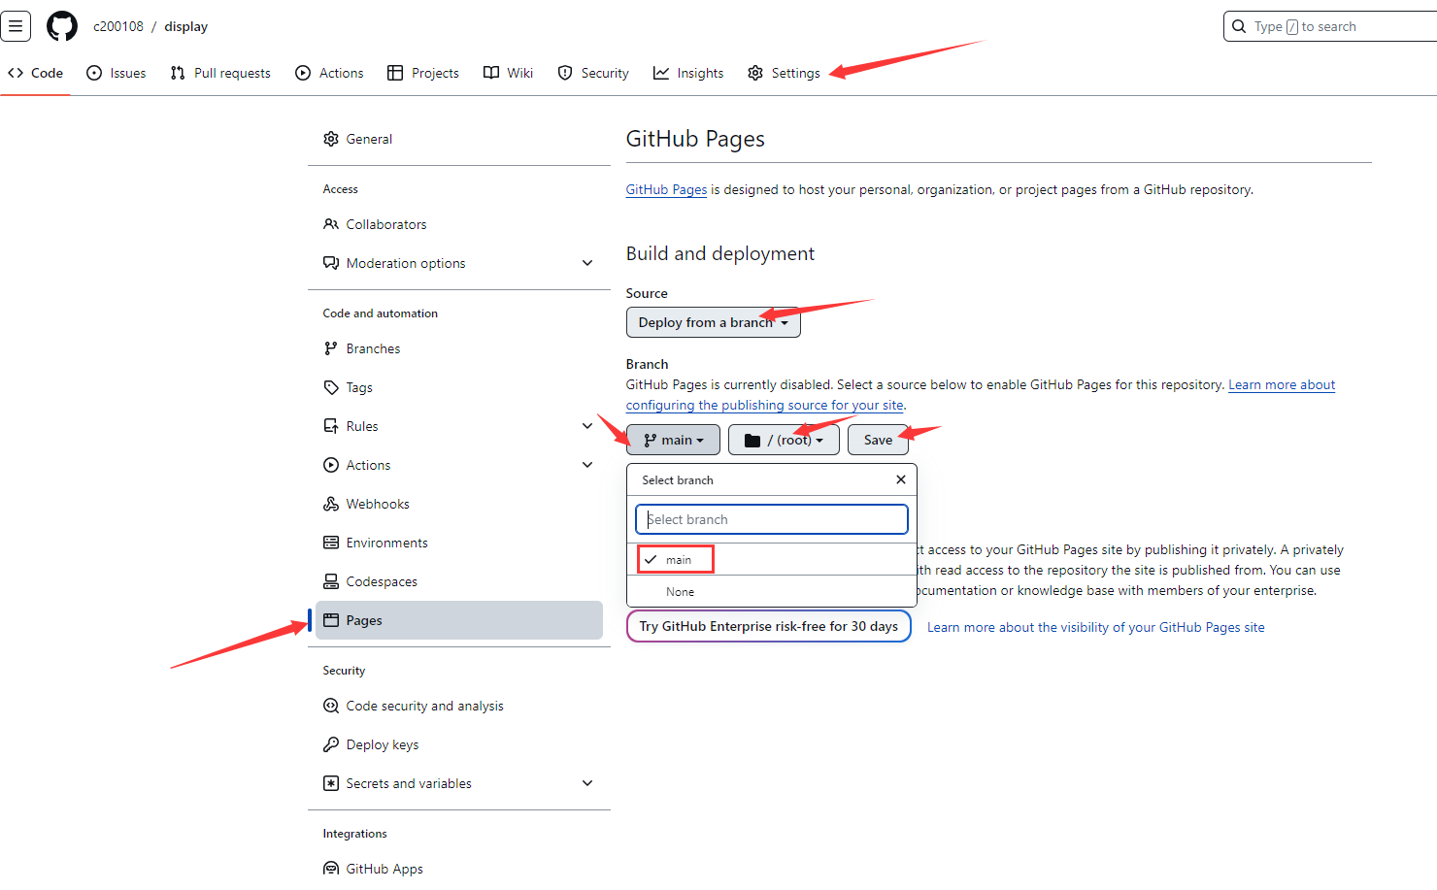Open the hamburger navigation menu
Screen dimensions: 1437x890
point(16,26)
